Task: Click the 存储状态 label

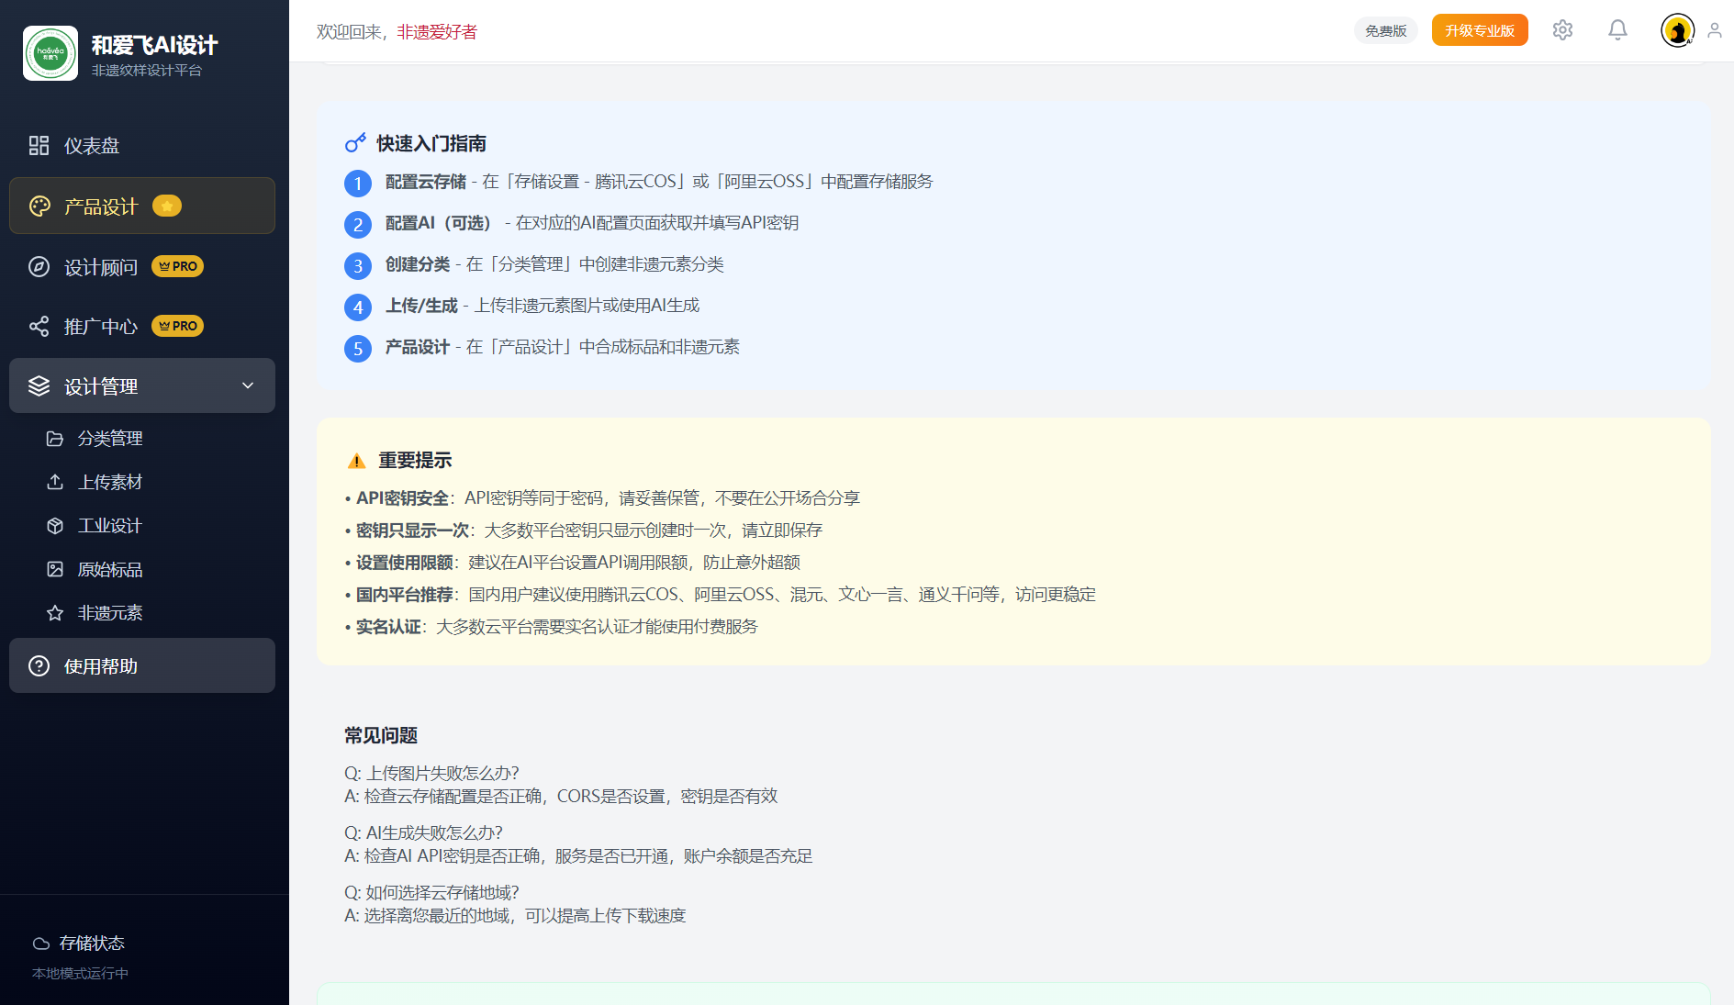Action: 92,944
